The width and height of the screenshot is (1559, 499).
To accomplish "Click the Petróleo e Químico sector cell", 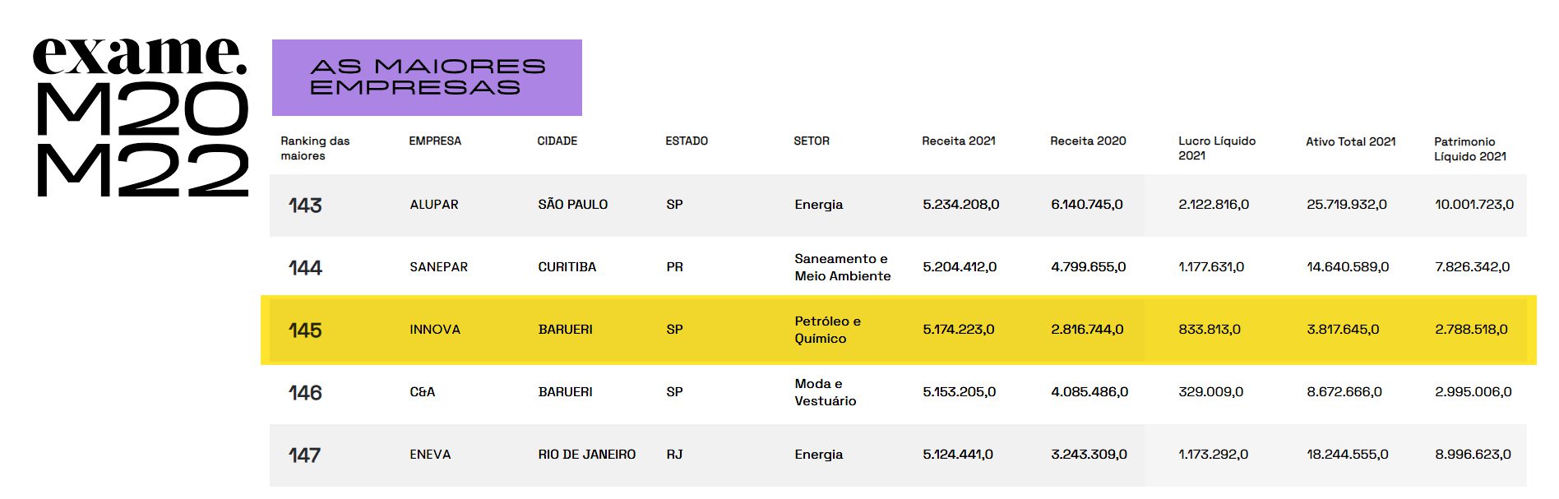I will 828,330.
